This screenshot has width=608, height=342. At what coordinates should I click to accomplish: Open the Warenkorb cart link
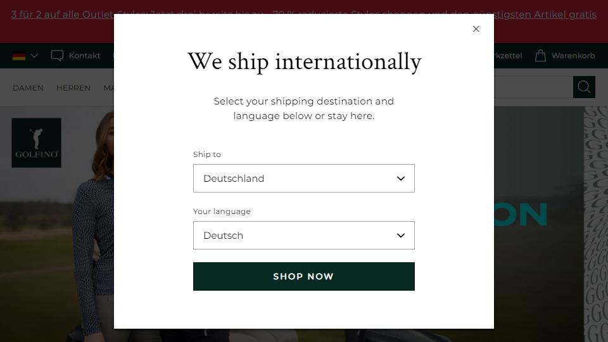573,56
